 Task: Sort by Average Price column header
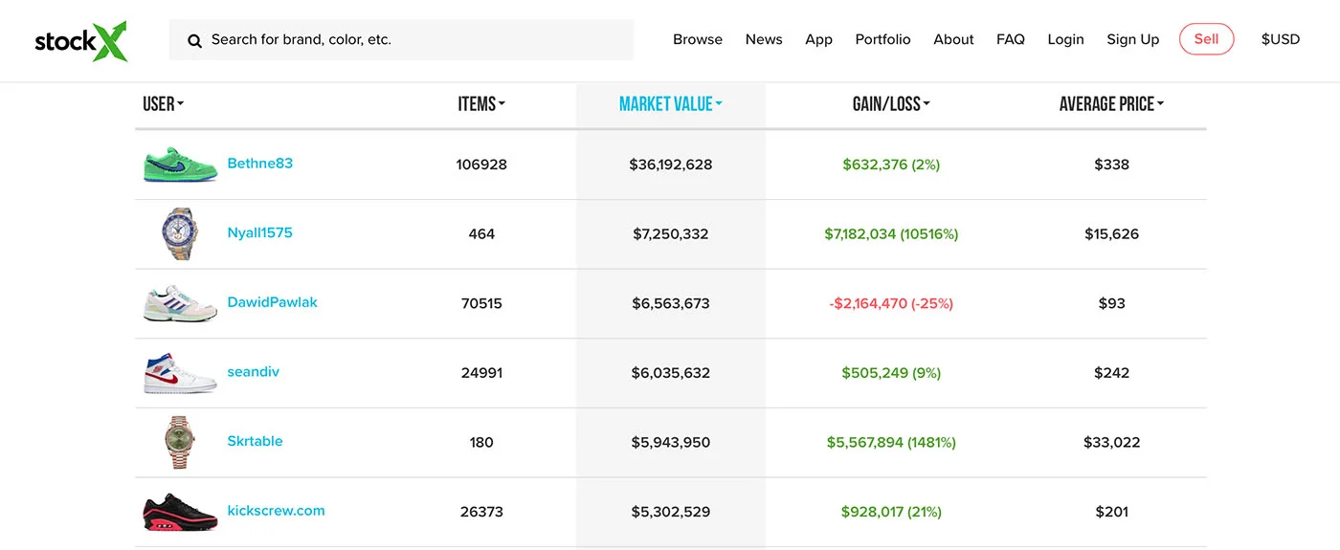[1111, 104]
